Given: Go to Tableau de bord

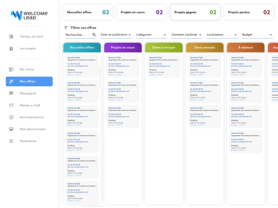Looking at the screenshot, I should point(31,36).
